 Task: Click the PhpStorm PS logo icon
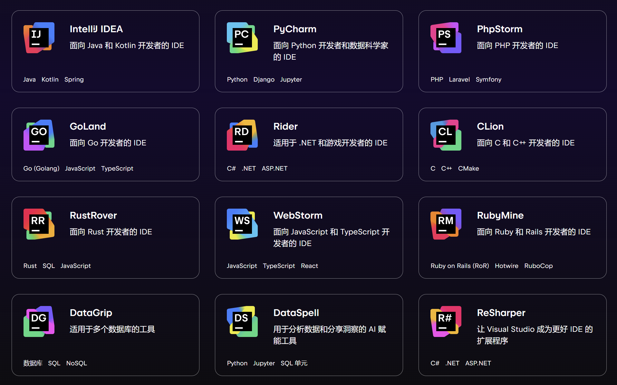(x=446, y=38)
